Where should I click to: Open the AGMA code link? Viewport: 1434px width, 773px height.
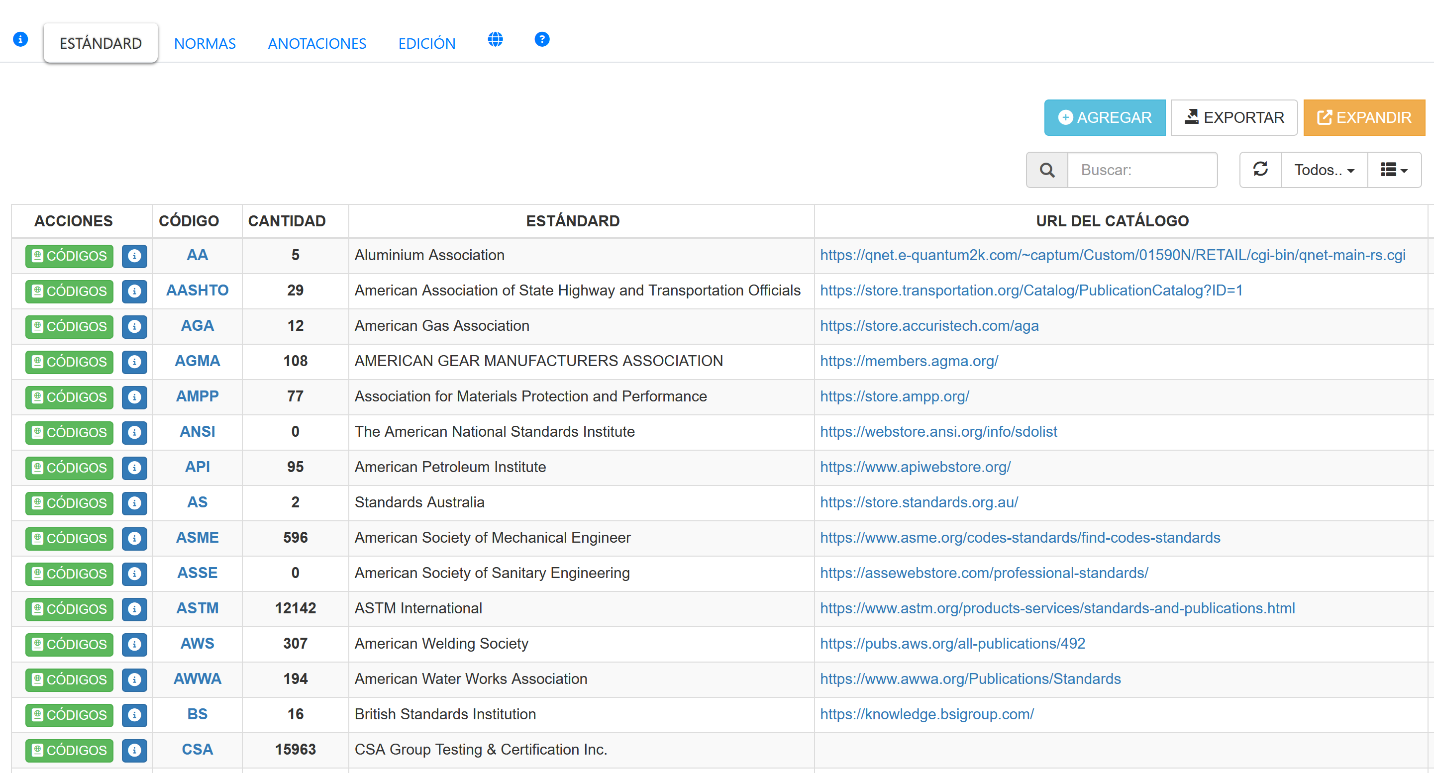click(197, 361)
